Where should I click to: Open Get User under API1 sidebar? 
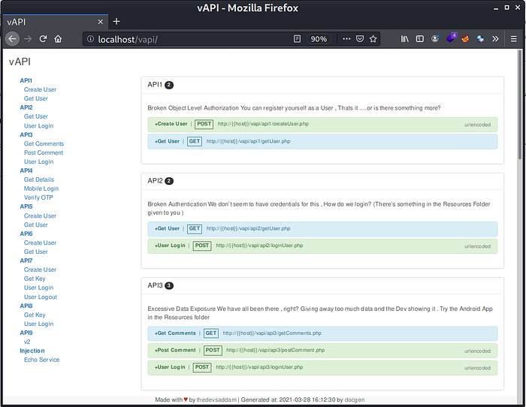point(35,98)
